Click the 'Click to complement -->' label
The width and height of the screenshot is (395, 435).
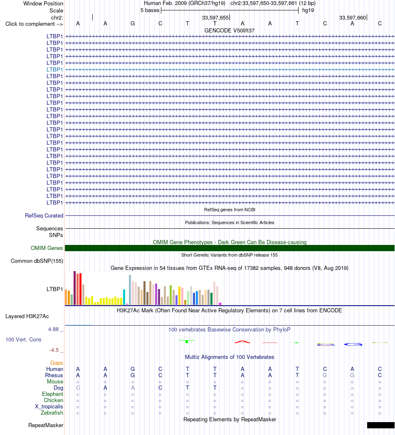[x=34, y=24]
